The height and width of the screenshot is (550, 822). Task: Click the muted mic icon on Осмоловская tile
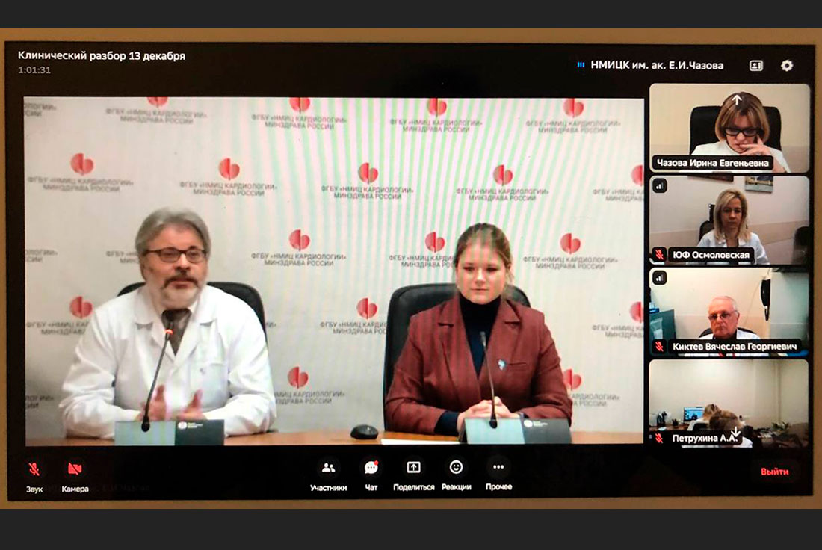[x=660, y=255]
